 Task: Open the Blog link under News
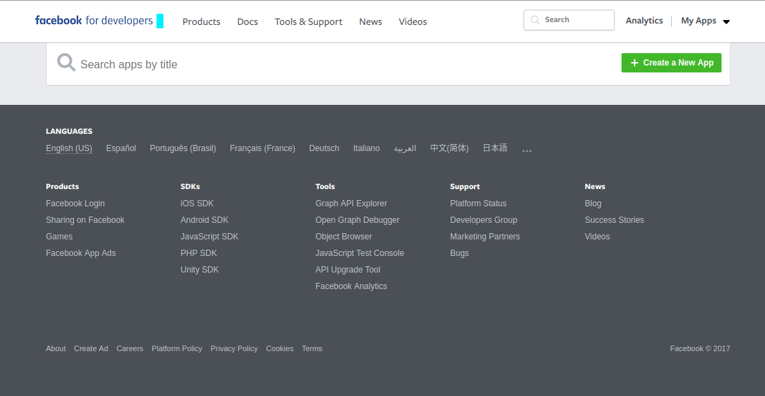[x=593, y=204]
